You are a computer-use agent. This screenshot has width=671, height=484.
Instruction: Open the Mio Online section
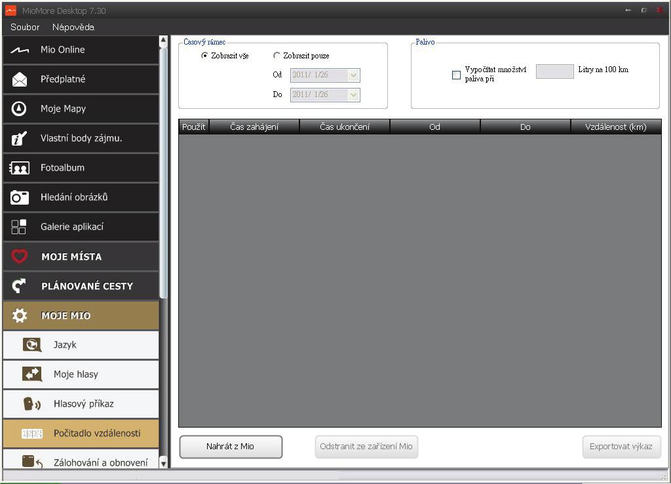point(81,50)
